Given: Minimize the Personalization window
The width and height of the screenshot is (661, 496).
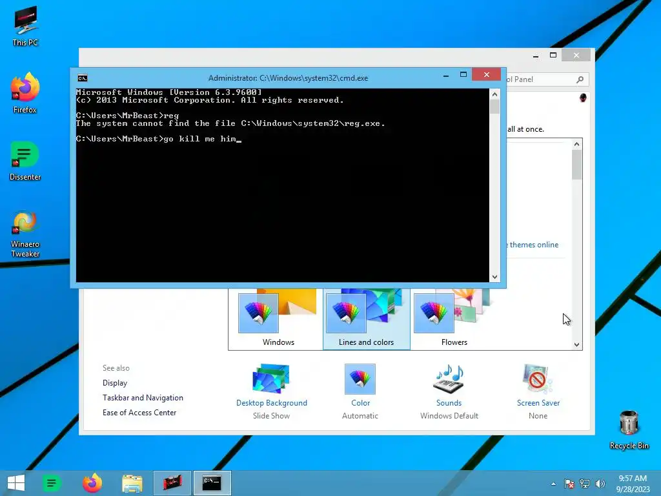Looking at the screenshot, I should point(536,56).
